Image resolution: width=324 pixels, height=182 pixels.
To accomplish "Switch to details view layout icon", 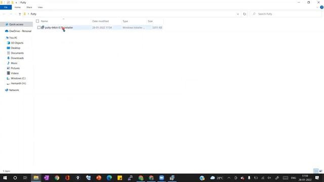I will pyautogui.click(x=316, y=171).
